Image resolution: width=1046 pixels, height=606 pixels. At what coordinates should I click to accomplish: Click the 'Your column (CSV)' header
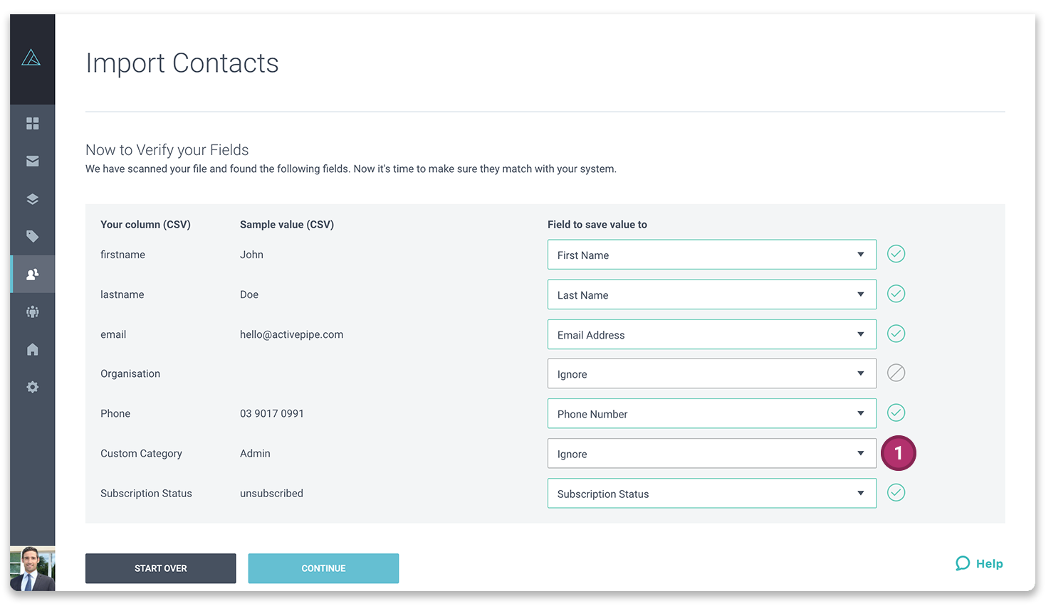[145, 224]
